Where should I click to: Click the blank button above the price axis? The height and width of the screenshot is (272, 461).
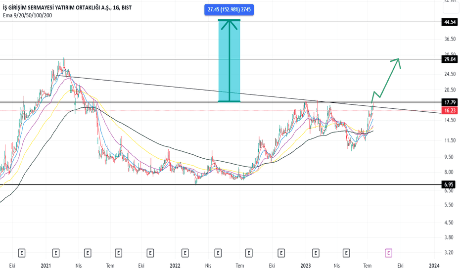(451, 8)
